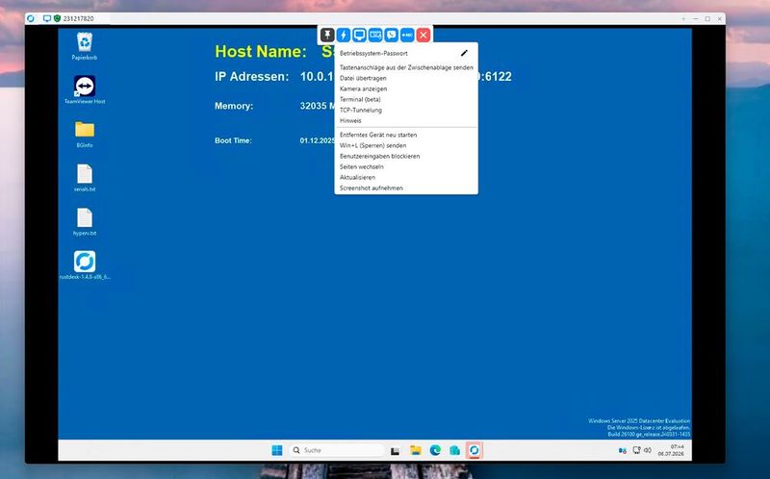Select Entferntes Gerät neu starten
Viewport: 770px width, 479px height.
point(406,135)
